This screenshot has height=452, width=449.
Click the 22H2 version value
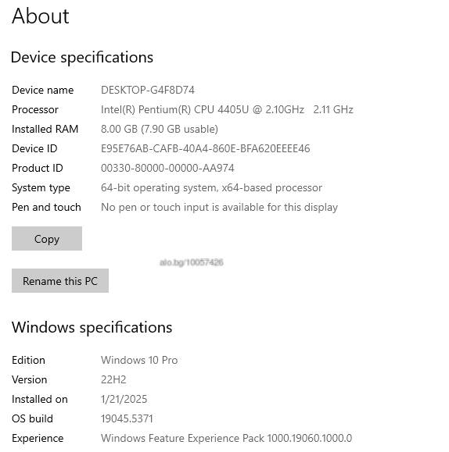[113, 380]
